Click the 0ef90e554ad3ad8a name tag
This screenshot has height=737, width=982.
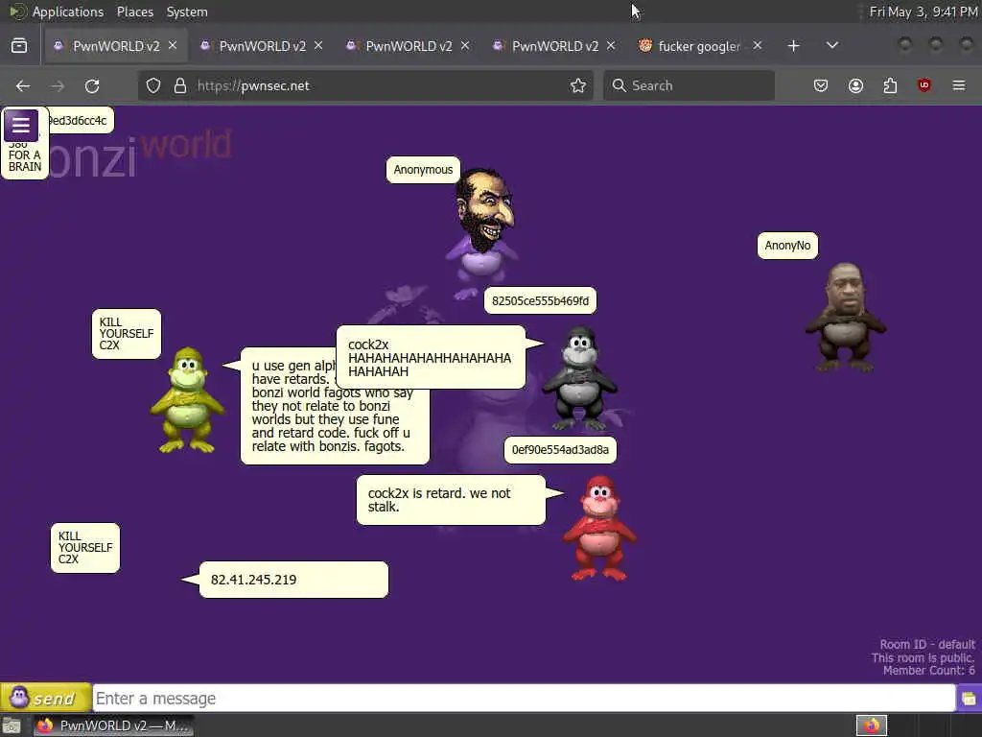560,450
